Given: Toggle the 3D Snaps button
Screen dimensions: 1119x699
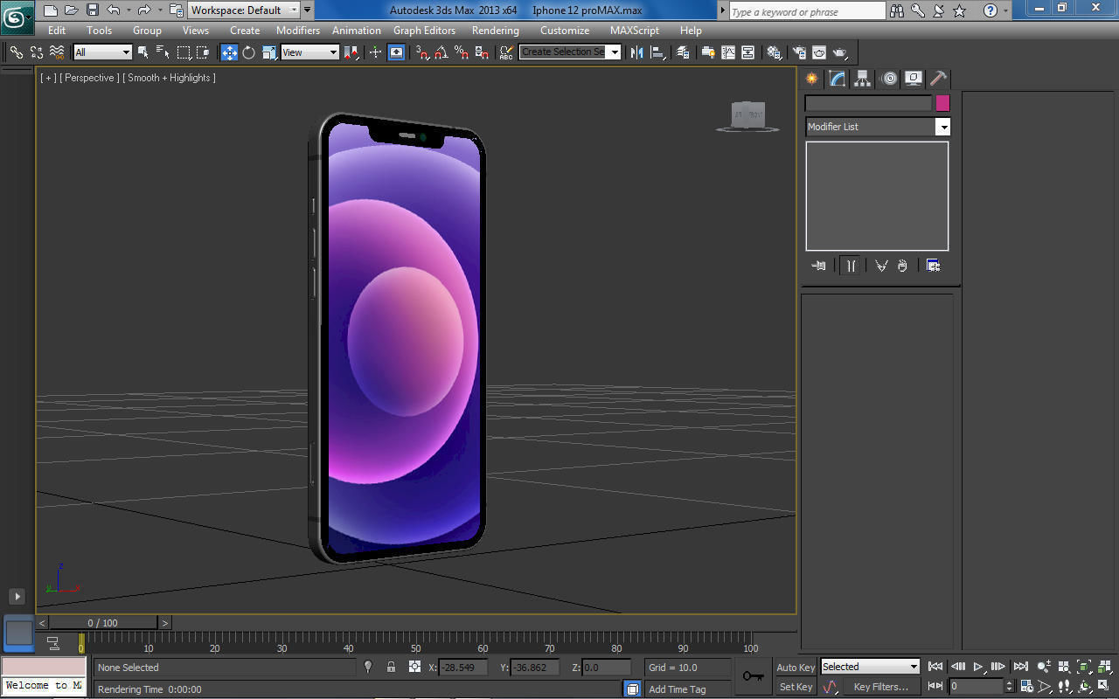Looking at the screenshot, I should point(422,52).
